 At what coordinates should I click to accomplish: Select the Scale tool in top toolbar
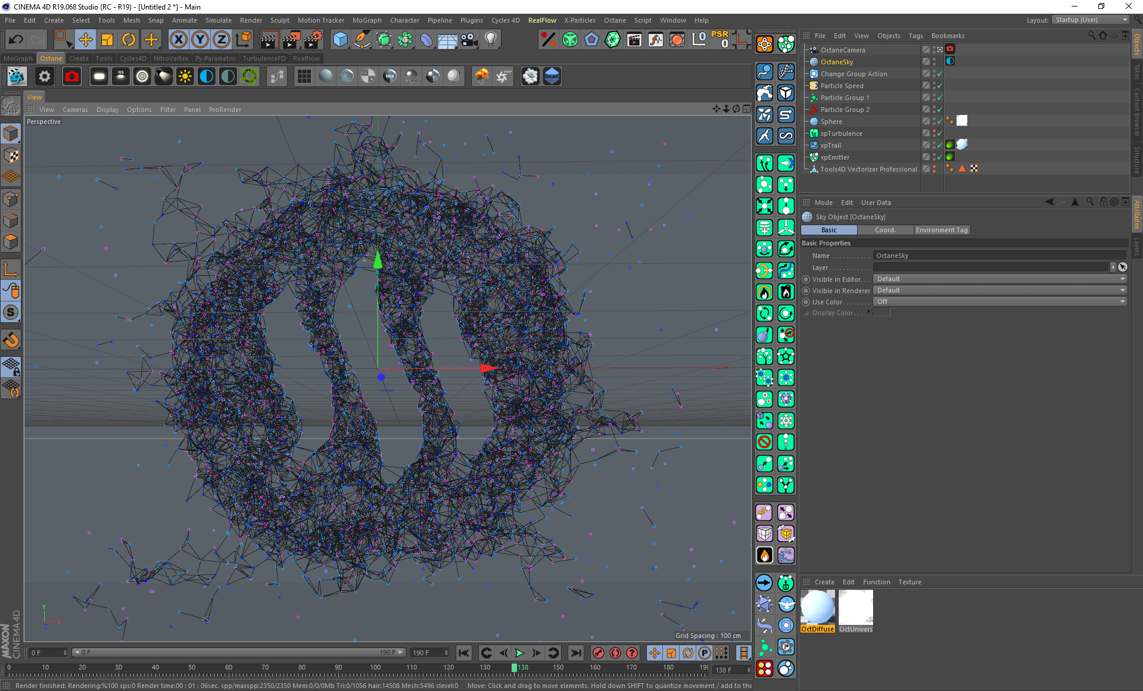coord(107,40)
